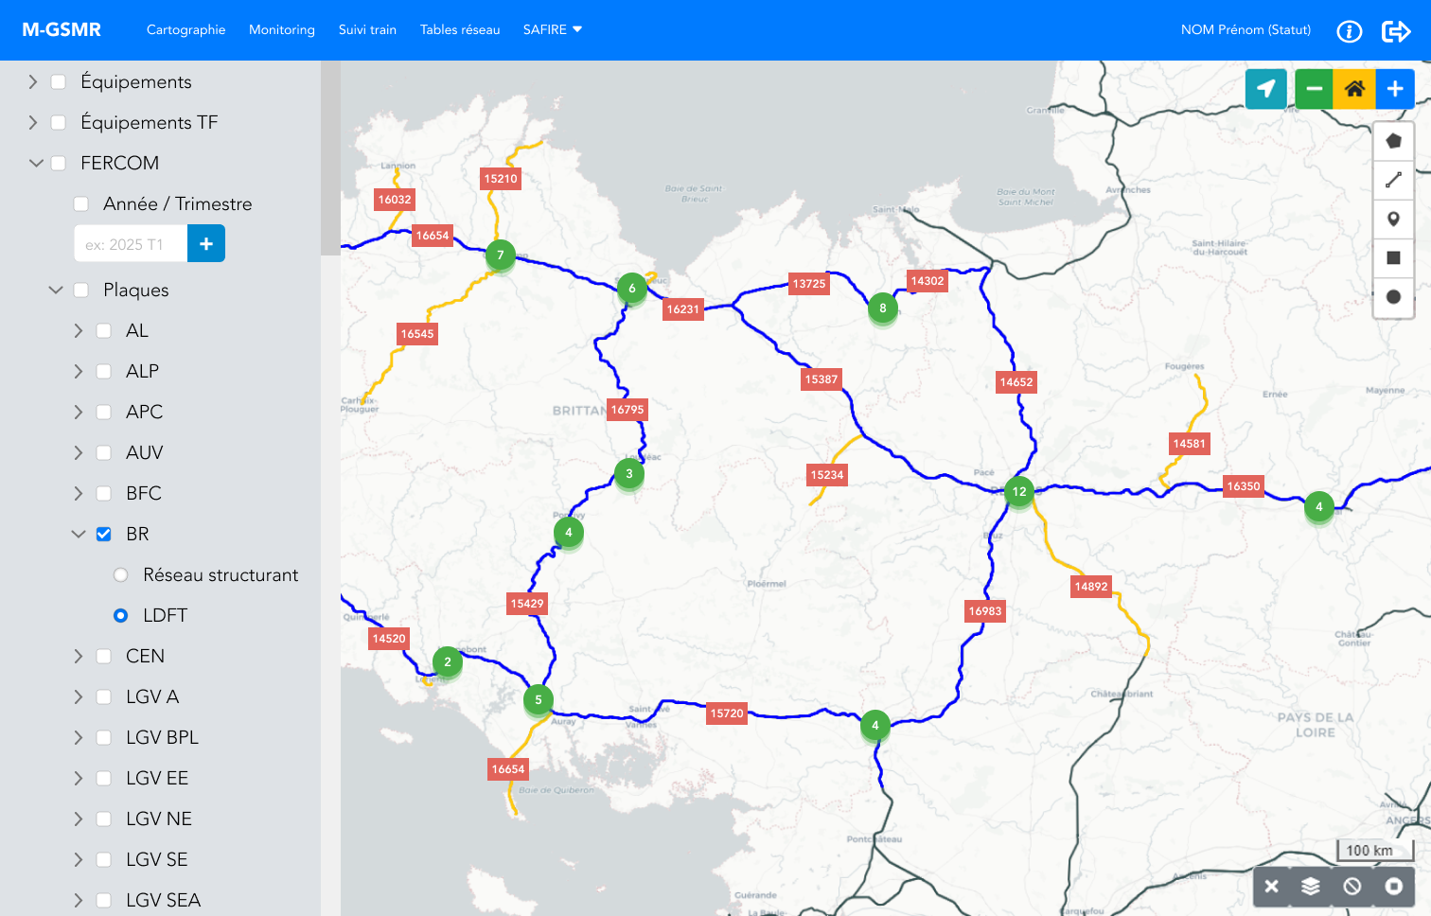
Task: Open the info icon in header
Action: click(x=1349, y=31)
